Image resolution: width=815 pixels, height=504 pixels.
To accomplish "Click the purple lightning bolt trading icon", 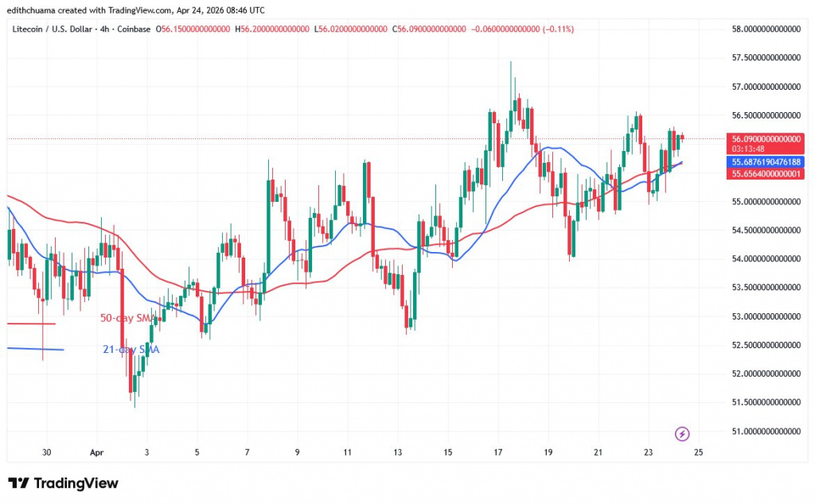I will click(682, 433).
